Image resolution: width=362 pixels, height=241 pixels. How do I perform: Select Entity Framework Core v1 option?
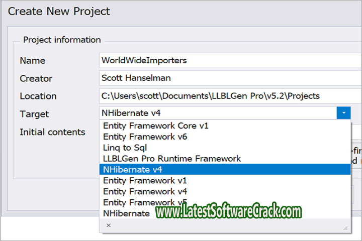(225, 126)
